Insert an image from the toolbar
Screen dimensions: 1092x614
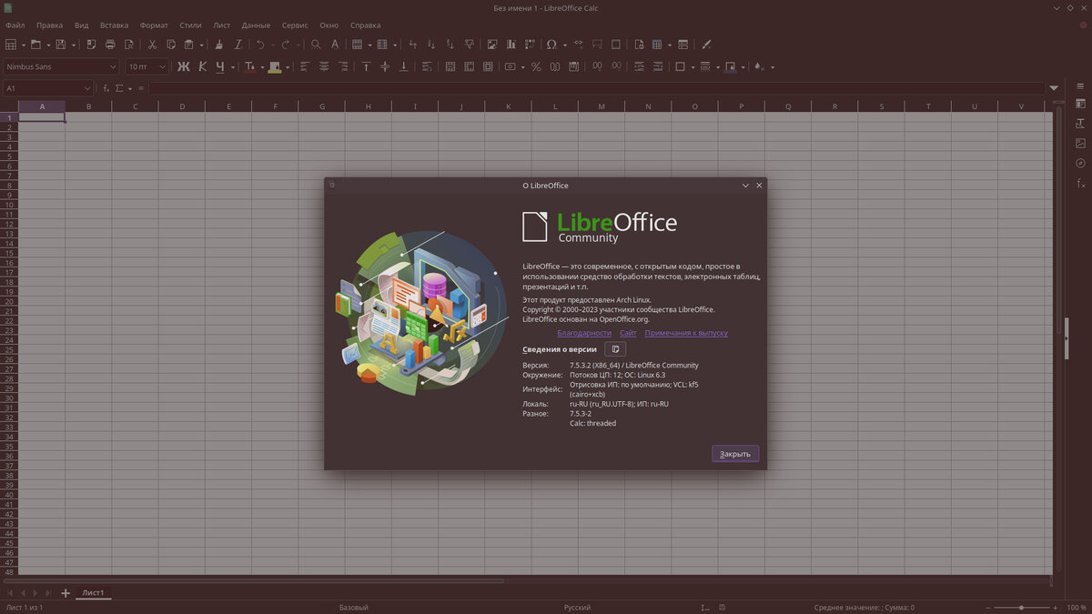click(492, 44)
